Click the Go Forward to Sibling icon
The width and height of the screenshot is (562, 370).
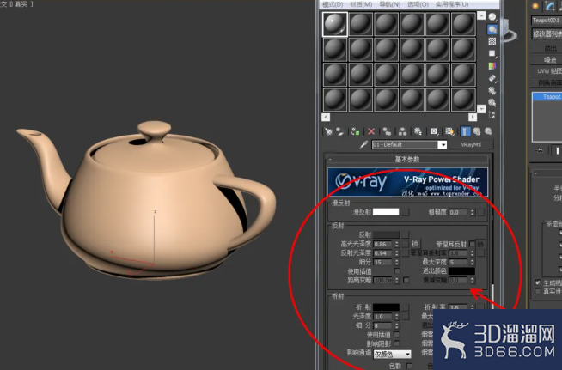coord(488,131)
